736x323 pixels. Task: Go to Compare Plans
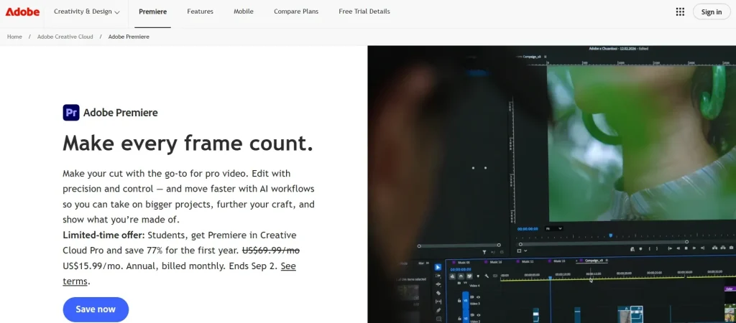click(296, 11)
